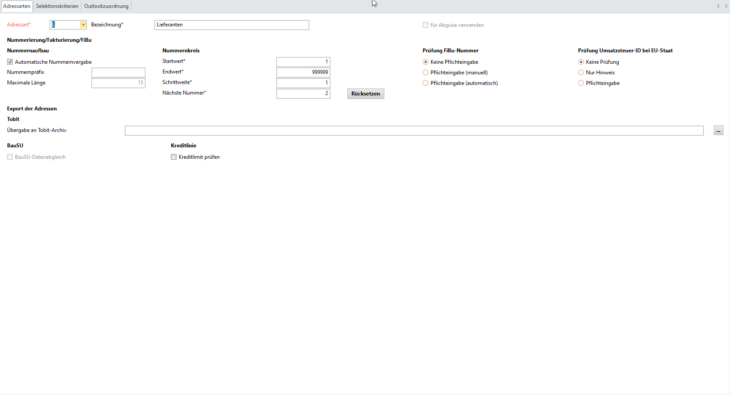Click the Nummernpräfix input field
Viewport: 730px width, 395px height.
click(118, 73)
